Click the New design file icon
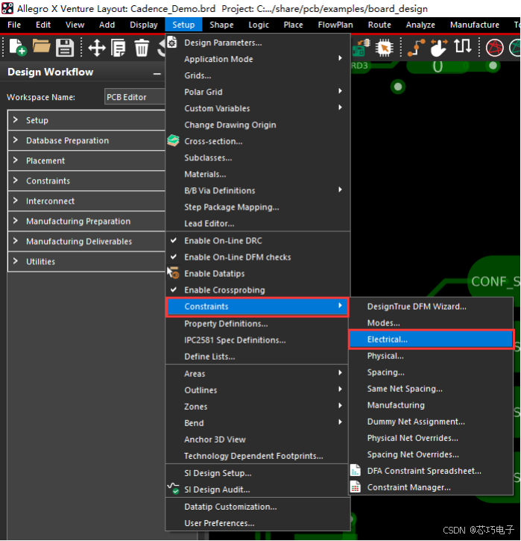The width and height of the screenshot is (521, 541). 17,47
